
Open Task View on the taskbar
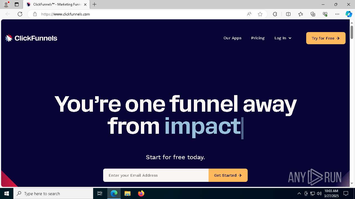pyautogui.click(x=100, y=193)
